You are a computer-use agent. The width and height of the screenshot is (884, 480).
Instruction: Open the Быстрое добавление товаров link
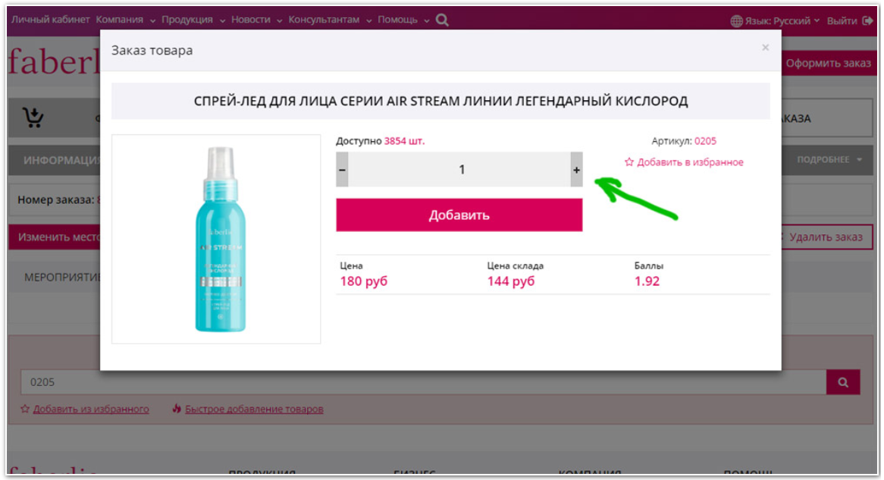[x=254, y=409]
